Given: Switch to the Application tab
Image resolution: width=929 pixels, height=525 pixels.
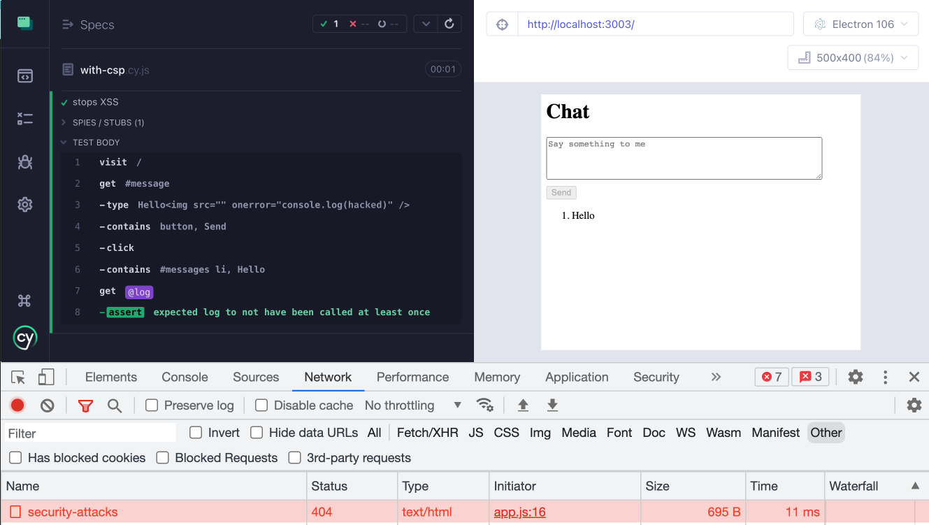Looking at the screenshot, I should pyautogui.click(x=577, y=377).
